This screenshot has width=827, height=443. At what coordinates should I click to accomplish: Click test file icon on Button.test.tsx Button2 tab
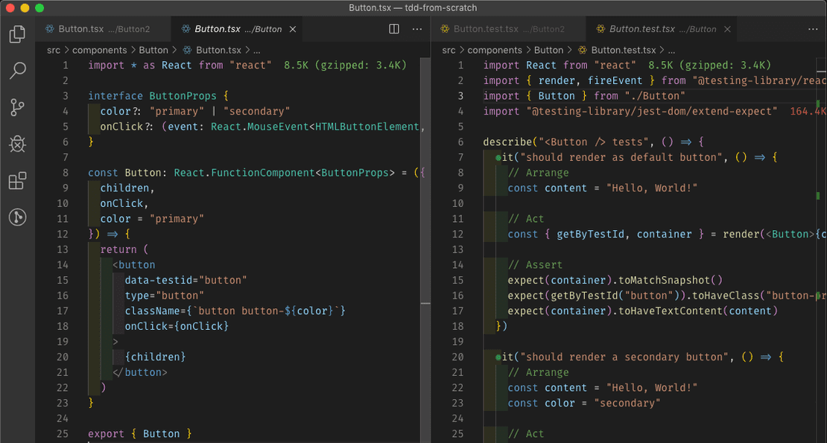pos(445,29)
